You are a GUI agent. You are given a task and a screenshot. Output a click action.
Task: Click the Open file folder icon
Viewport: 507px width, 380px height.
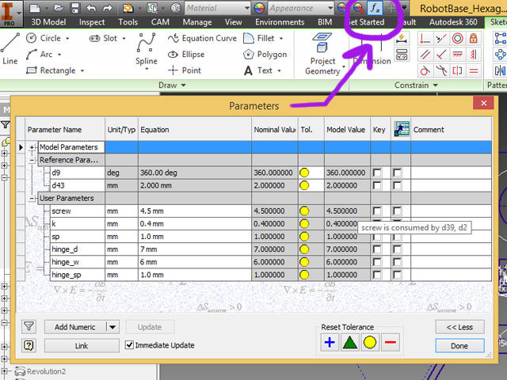pos(59,8)
